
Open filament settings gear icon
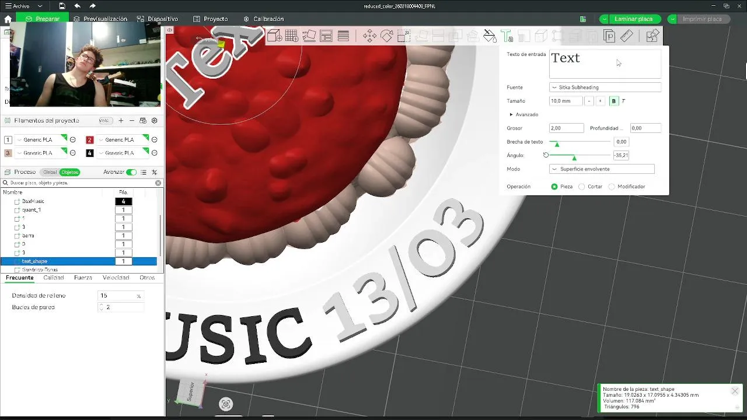pyautogui.click(x=155, y=121)
